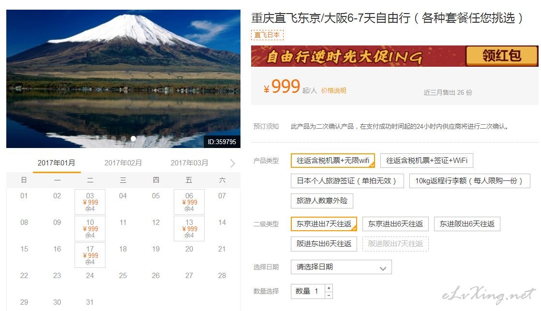541x311 pixels.
Task: Open the 请选择日期 date dropdown
Action: (341, 267)
